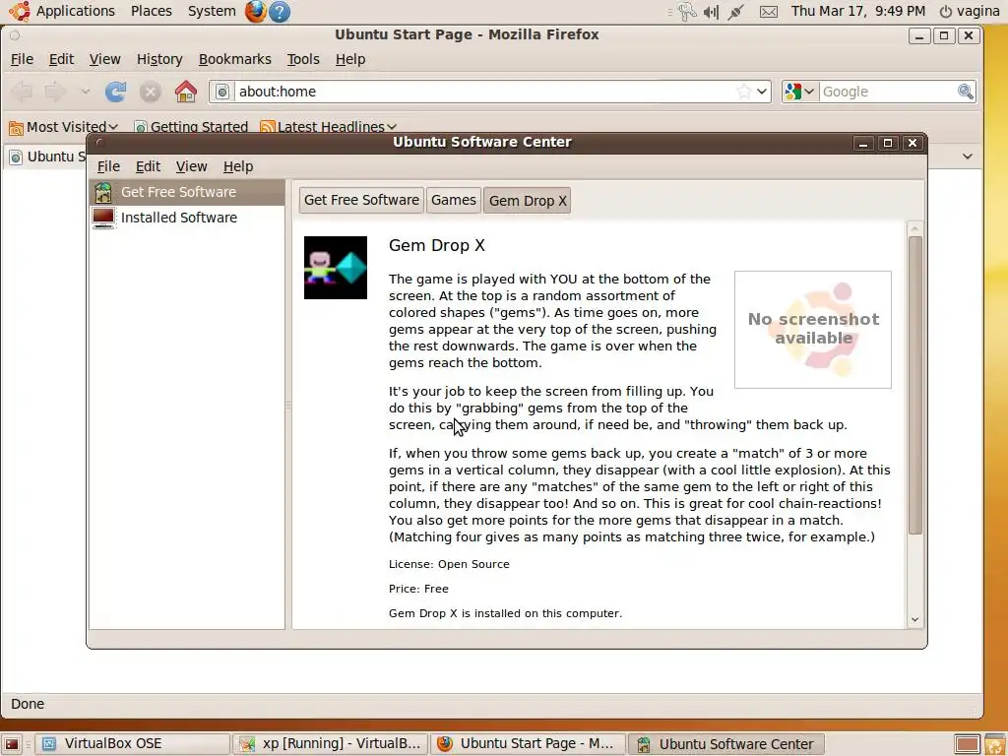The width and height of the screenshot is (1008, 756).
Task: Click the bookmark star in URL bar
Action: [744, 92]
